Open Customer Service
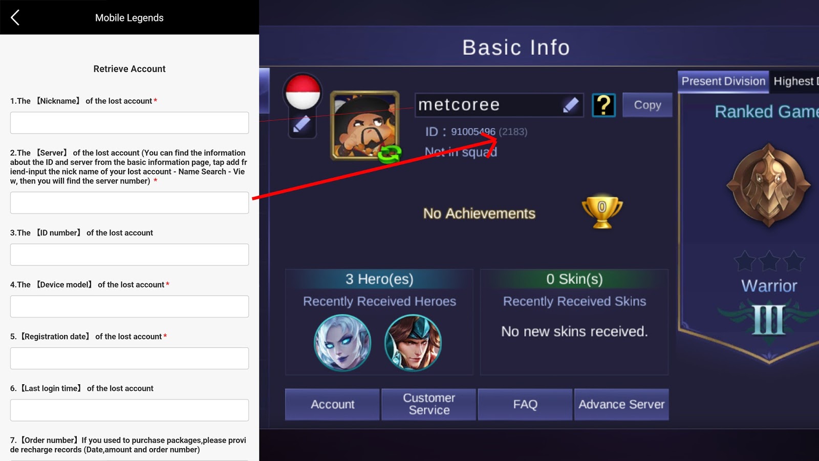819x461 pixels. tap(429, 404)
